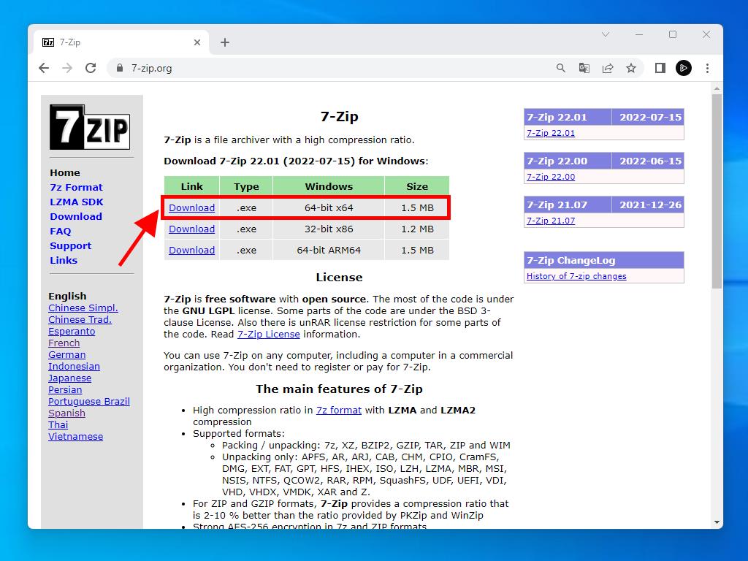Click the profile avatar icon
The width and height of the screenshot is (748, 561).
point(684,68)
